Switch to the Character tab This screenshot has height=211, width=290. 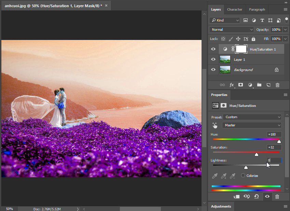[235, 10]
